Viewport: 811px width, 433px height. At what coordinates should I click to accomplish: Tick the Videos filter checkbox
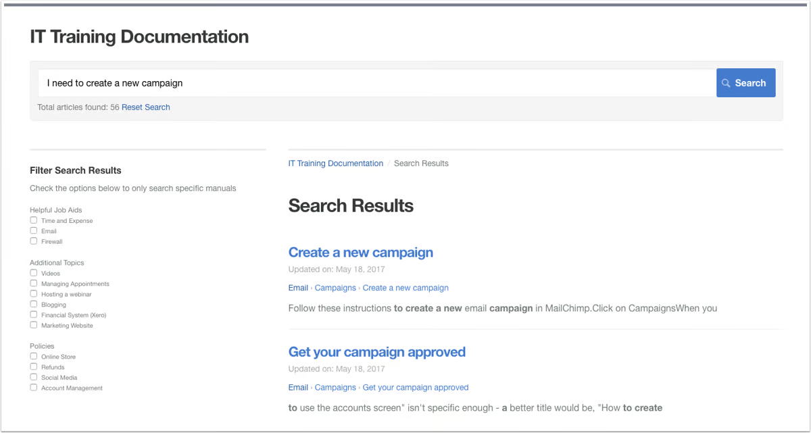pos(34,273)
